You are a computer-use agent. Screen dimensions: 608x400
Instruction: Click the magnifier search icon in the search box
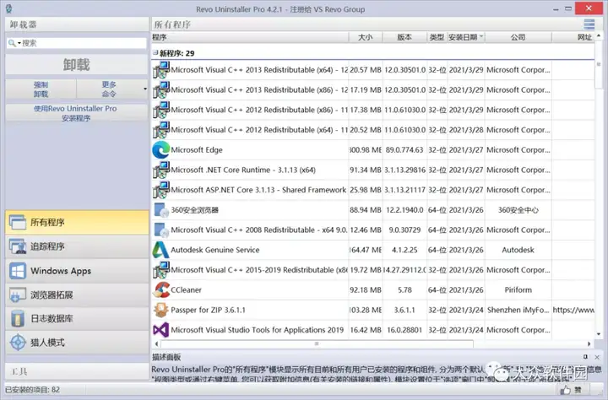tap(12, 43)
